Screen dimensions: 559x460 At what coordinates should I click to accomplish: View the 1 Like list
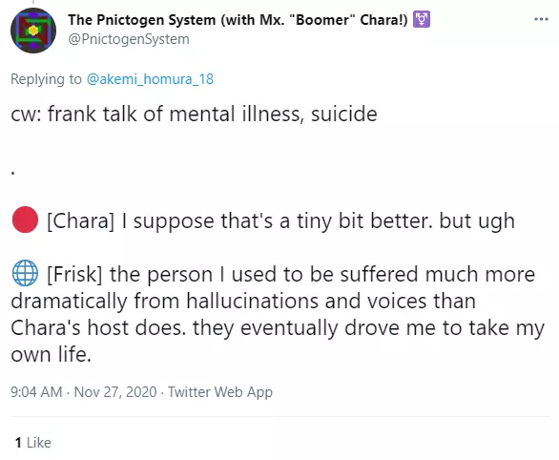(33, 443)
